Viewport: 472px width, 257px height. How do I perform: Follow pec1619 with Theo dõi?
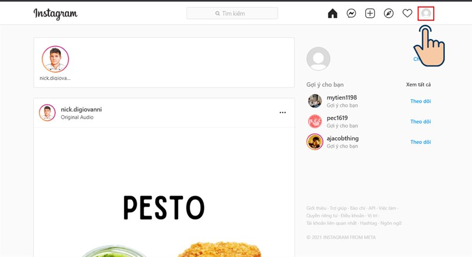(x=421, y=122)
